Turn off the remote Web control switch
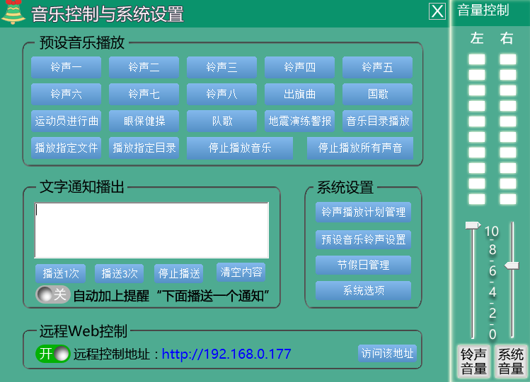The image size is (530, 382). (x=53, y=354)
